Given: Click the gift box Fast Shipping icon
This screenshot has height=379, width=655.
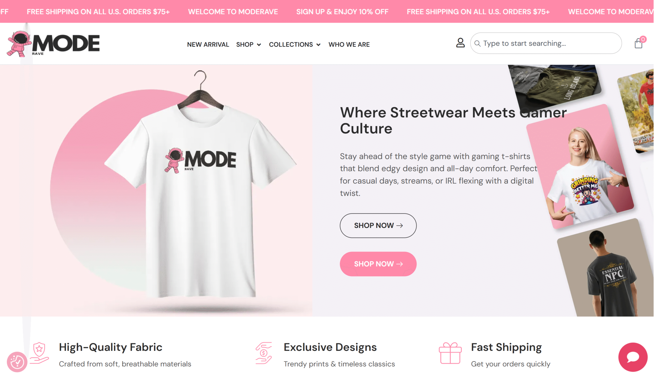Looking at the screenshot, I should pos(450,353).
